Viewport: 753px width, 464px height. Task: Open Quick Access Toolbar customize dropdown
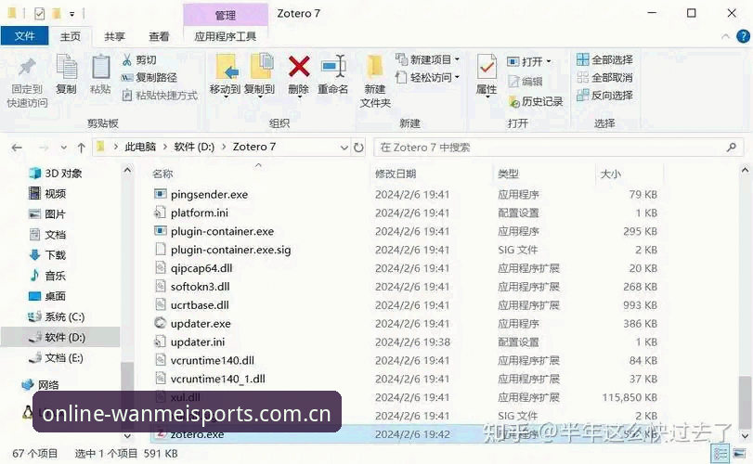pos(72,14)
